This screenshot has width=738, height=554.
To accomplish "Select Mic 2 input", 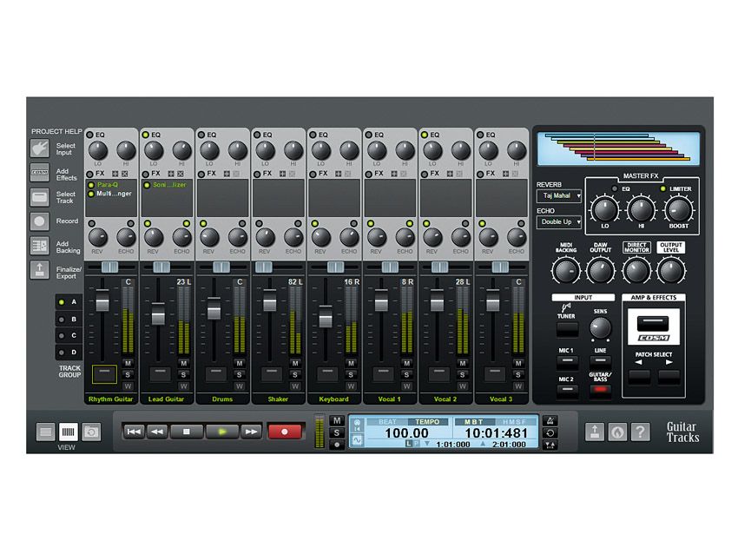I will pos(567,390).
